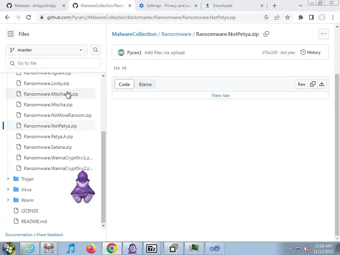The height and width of the screenshot is (255, 340).
Task: Open Ransomware.Mischa.zip file
Action: click(x=50, y=105)
